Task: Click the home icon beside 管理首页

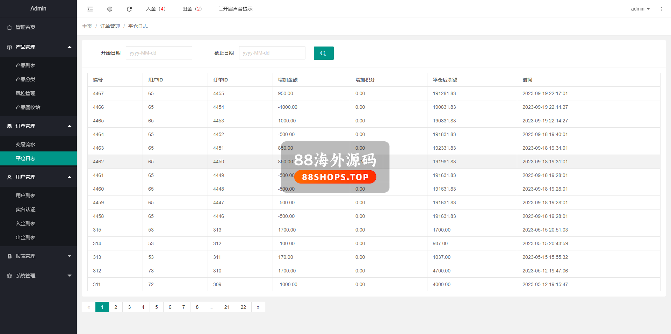Action: tap(9, 27)
